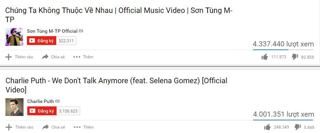Open Charlie Puth channel name link
This screenshot has width=320, height=133.
pyautogui.click(x=41, y=101)
